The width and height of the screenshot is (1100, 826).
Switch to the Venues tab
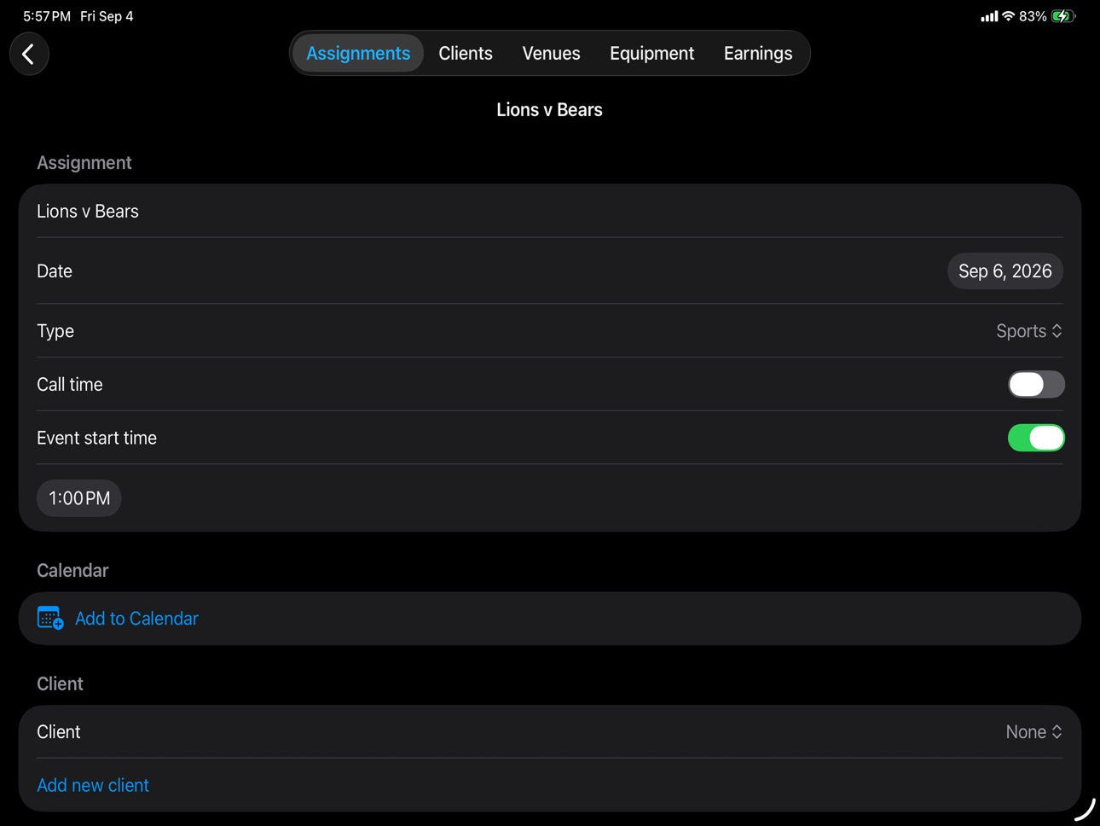click(551, 53)
